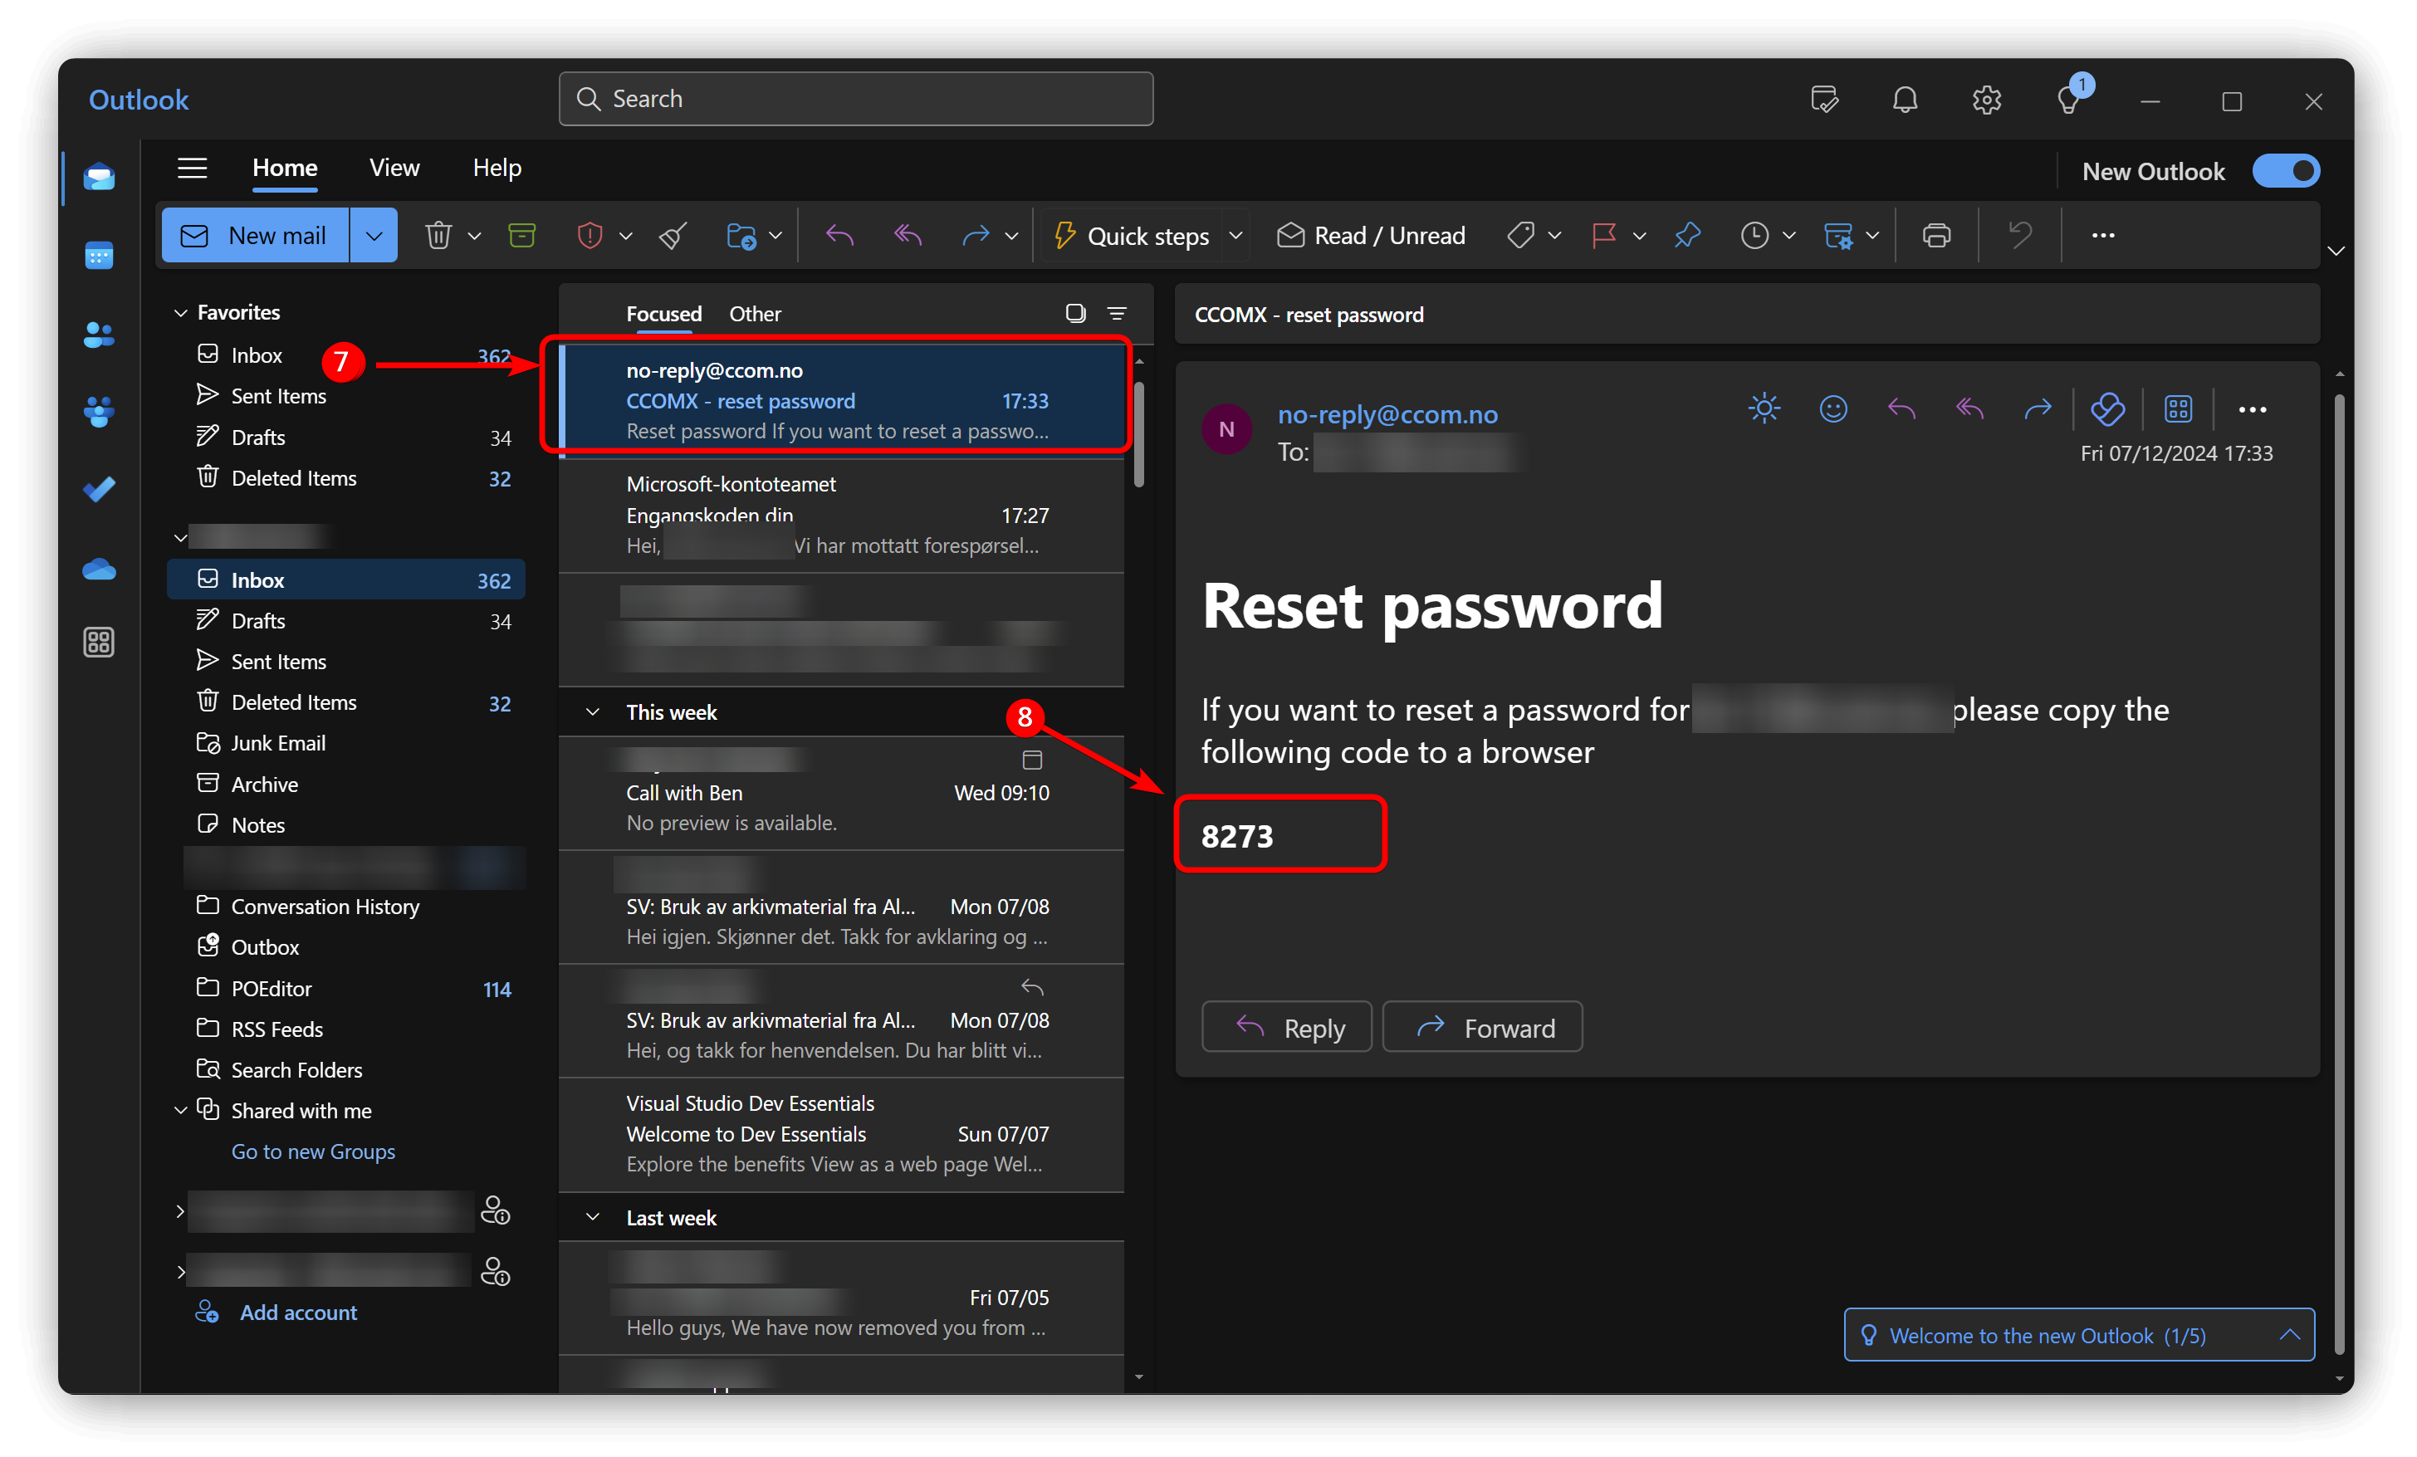Image resolution: width=2417 pixels, height=1457 pixels.
Task: Select the Focused inbox tab
Action: [x=664, y=314]
